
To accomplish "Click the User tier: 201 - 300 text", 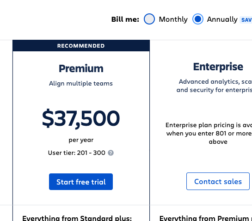I will coord(76,153).
